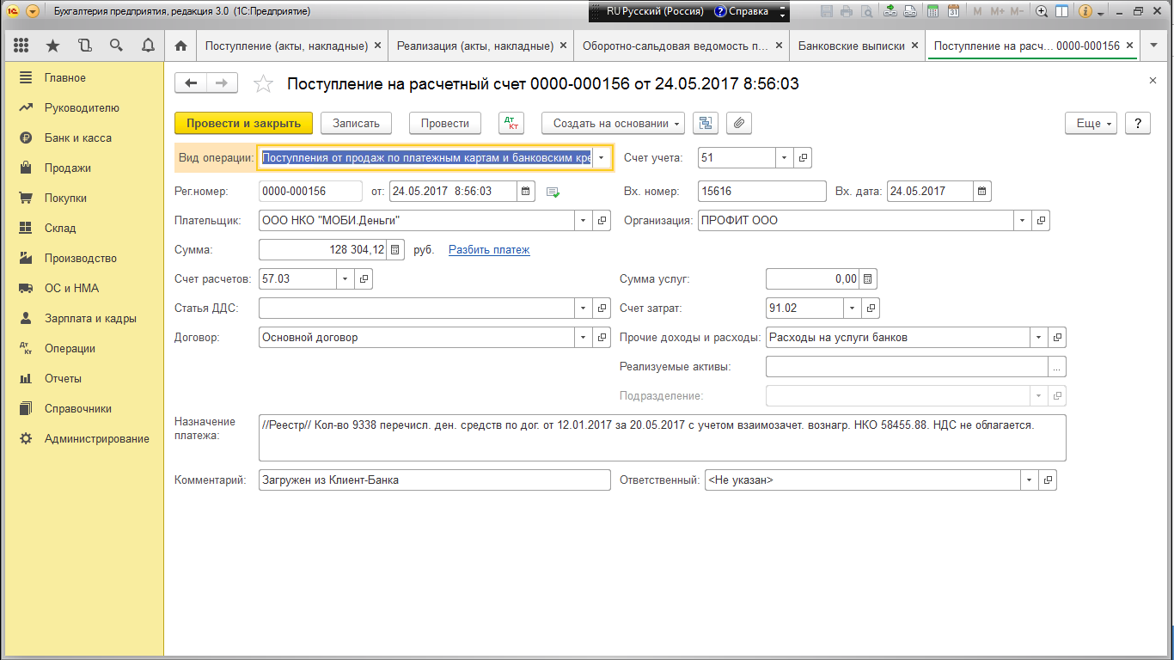
Task: Click Разбить платеж link
Action: tap(489, 250)
